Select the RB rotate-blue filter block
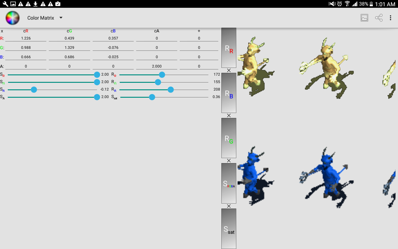 pyautogui.click(x=229, y=93)
